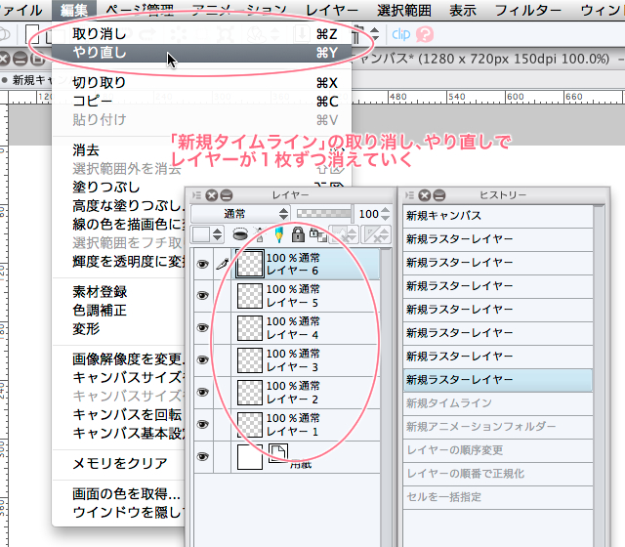Adjust the layer opacity slider

pyautogui.click(x=323, y=214)
